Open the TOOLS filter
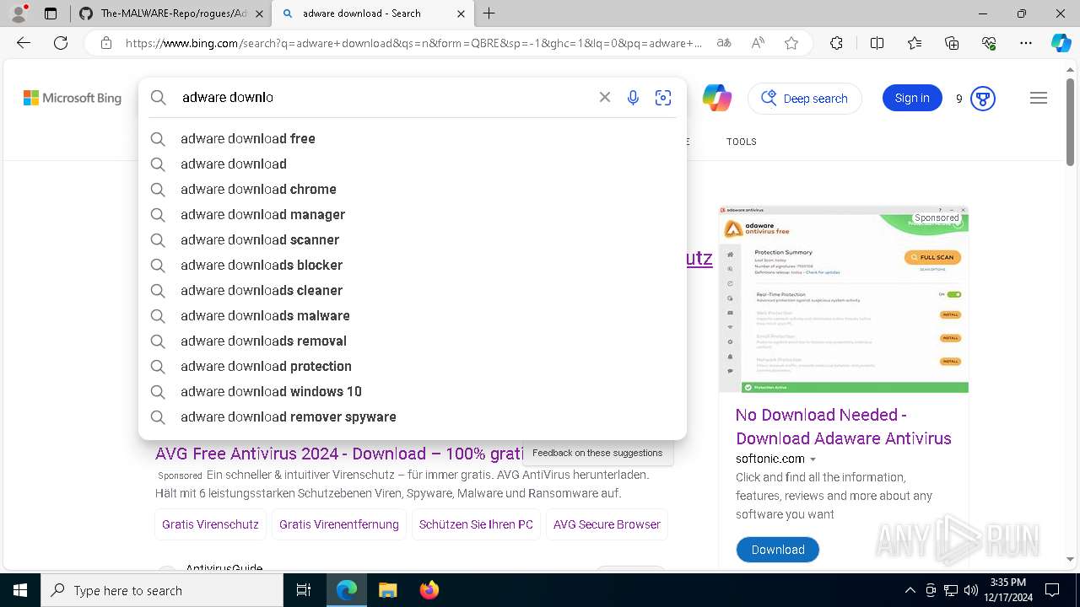Viewport: 1080px width, 607px height. click(x=742, y=142)
